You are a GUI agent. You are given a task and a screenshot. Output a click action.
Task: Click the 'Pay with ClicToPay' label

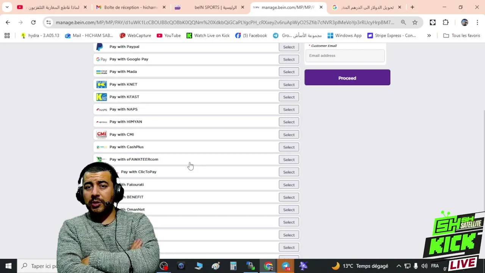tap(138, 172)
